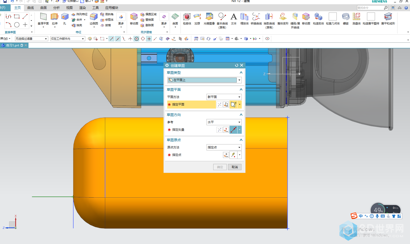The height and width of the screenshot is (244, 410).
Task: Click the 取消 button in the dialog
Action: click(235, 167)
